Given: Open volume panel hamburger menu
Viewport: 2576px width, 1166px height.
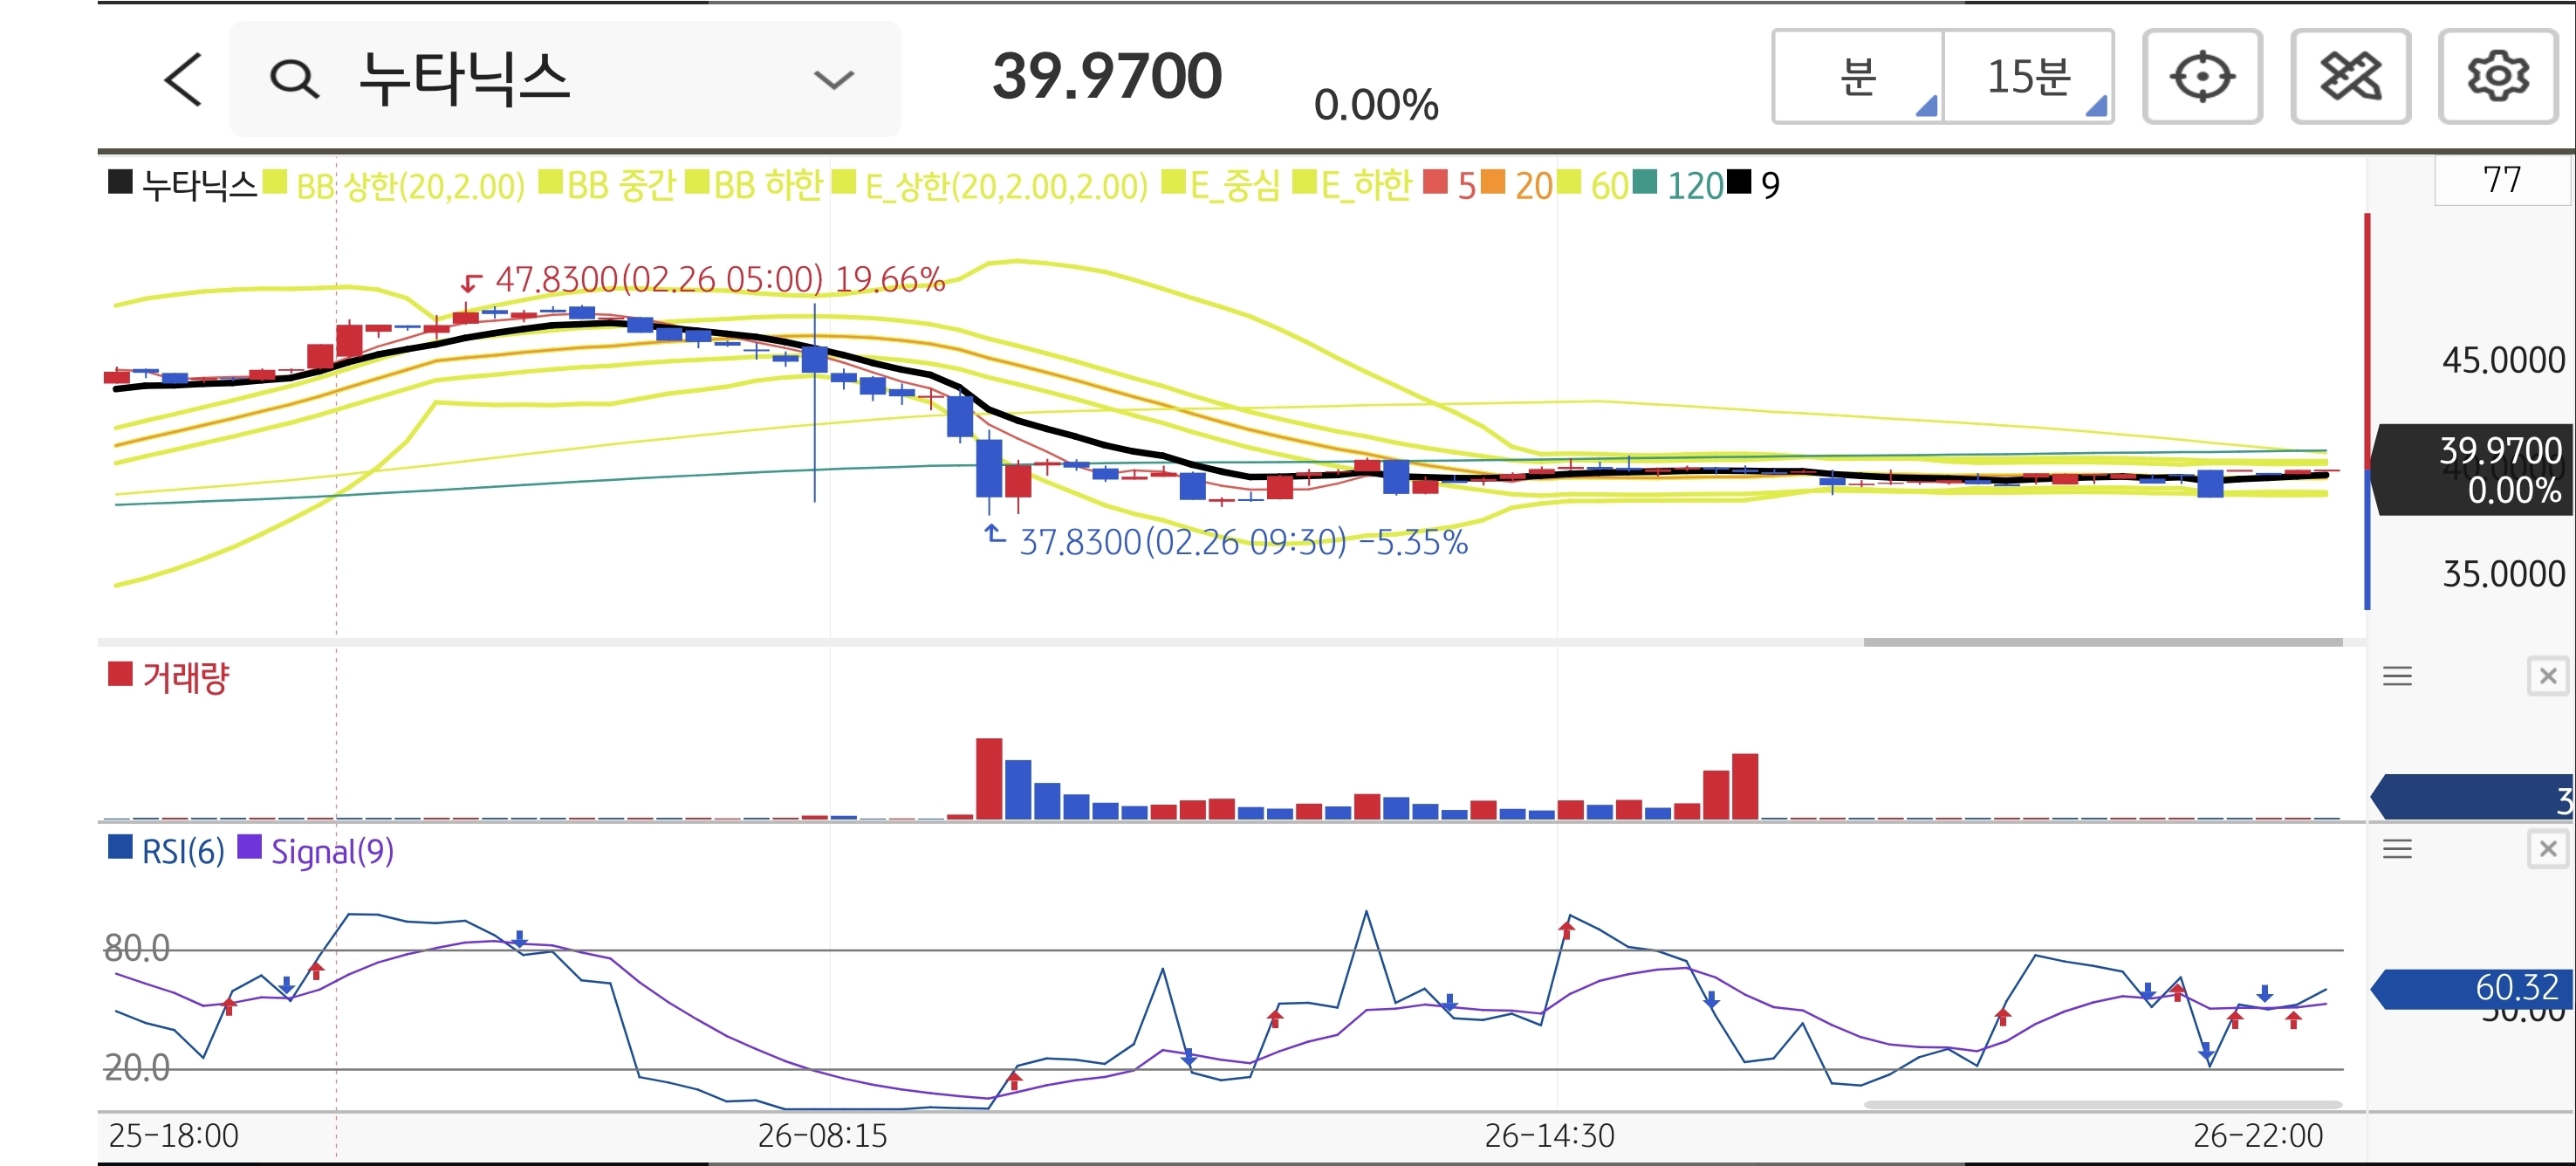Looking at the screenshot, I should pos(2397,677).
